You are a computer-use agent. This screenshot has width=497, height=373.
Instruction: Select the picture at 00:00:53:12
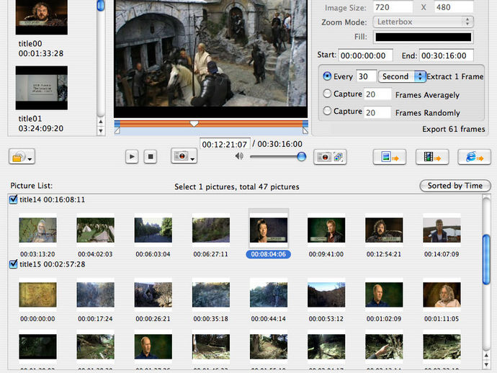click(326, 295)
